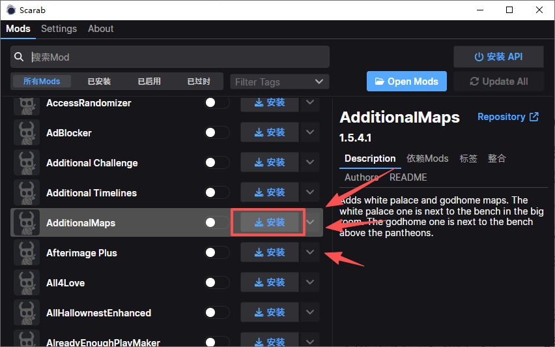Image resolution: width=555 pixels, height=347 pixels.
Task: Click the Additional Timelines mod icon
Action: [27, 193]
